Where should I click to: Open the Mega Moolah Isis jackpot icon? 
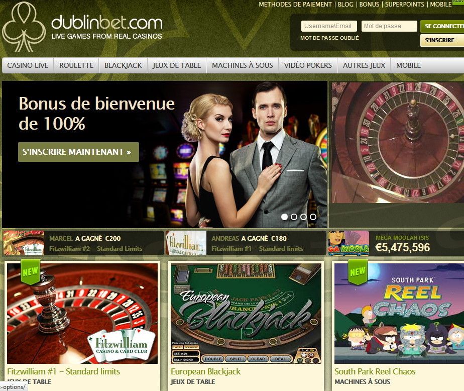pyautogui.click(x=349, y=243)
